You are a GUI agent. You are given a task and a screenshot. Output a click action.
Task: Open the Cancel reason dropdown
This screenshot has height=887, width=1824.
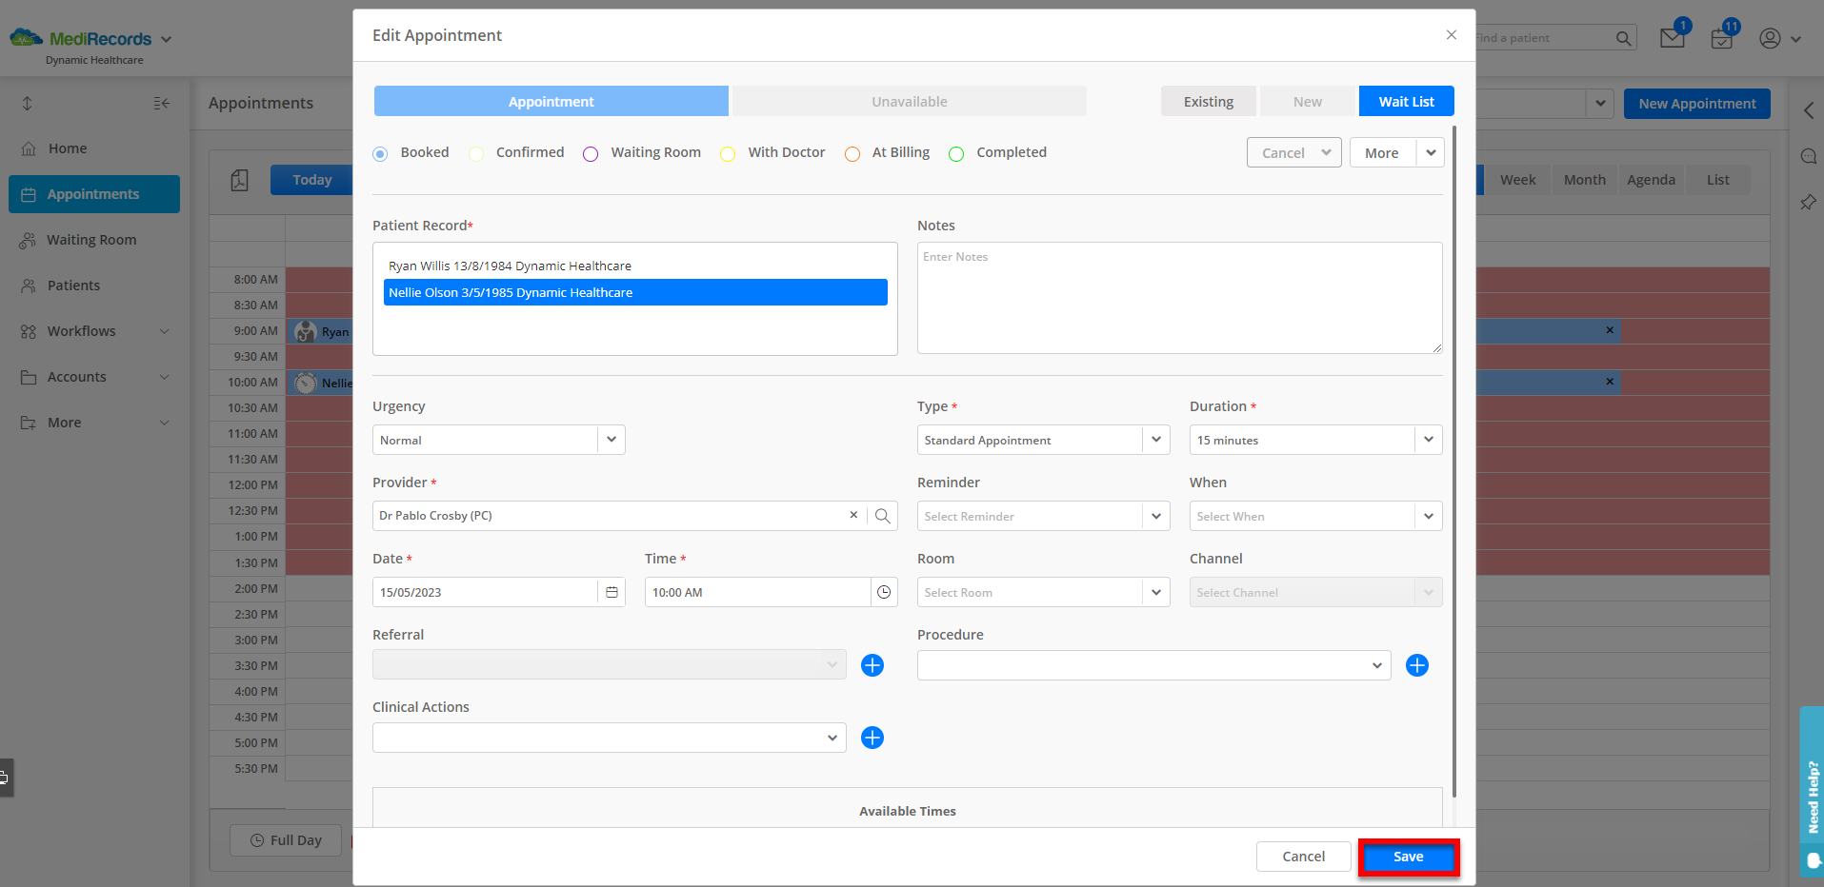click(x=1294, y=152)
